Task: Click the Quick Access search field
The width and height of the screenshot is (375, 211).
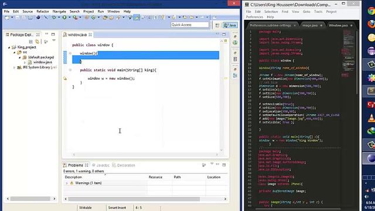Action: [x=190, y=25]
